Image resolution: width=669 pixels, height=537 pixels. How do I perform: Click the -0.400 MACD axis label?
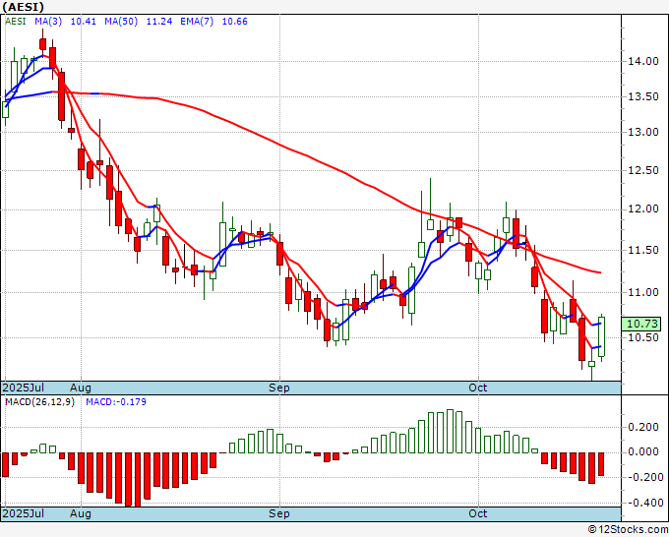tap(643, 503)
